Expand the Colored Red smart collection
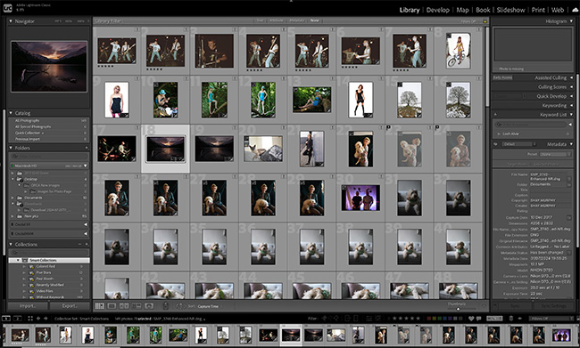 coord(24,266)
